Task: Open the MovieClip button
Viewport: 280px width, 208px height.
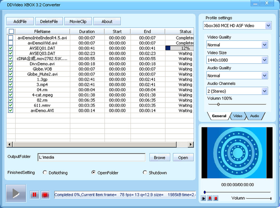Action: pos(78,21)
